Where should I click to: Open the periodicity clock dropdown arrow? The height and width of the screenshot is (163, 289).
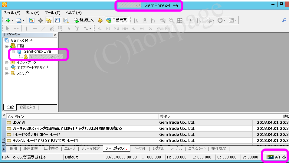[225, 21]
